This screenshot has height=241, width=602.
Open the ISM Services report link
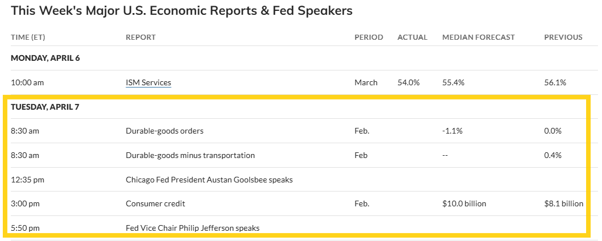click(x=148, y=82)
